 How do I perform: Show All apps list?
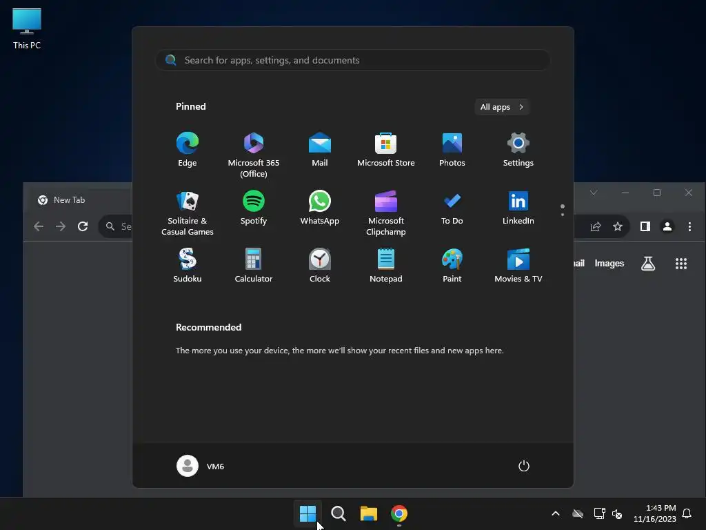coord(502,107)
